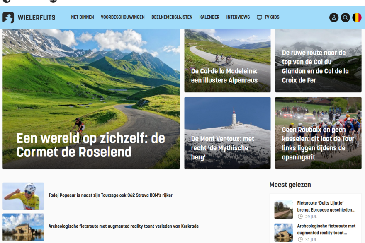Click the search magnifier icon
This screenshot has height=243, width=365.
(346, 17)
